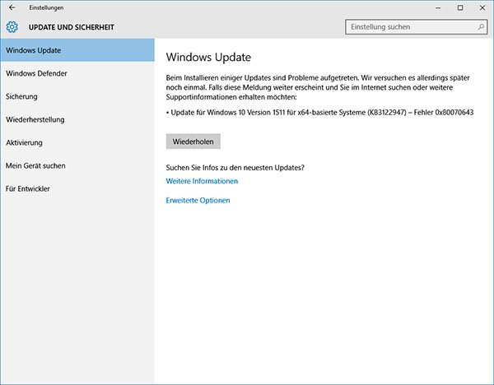This screenshot has height=385, width=494.
Task: Select the 'Für Entwickler' section
Action: tap(27, 189)
